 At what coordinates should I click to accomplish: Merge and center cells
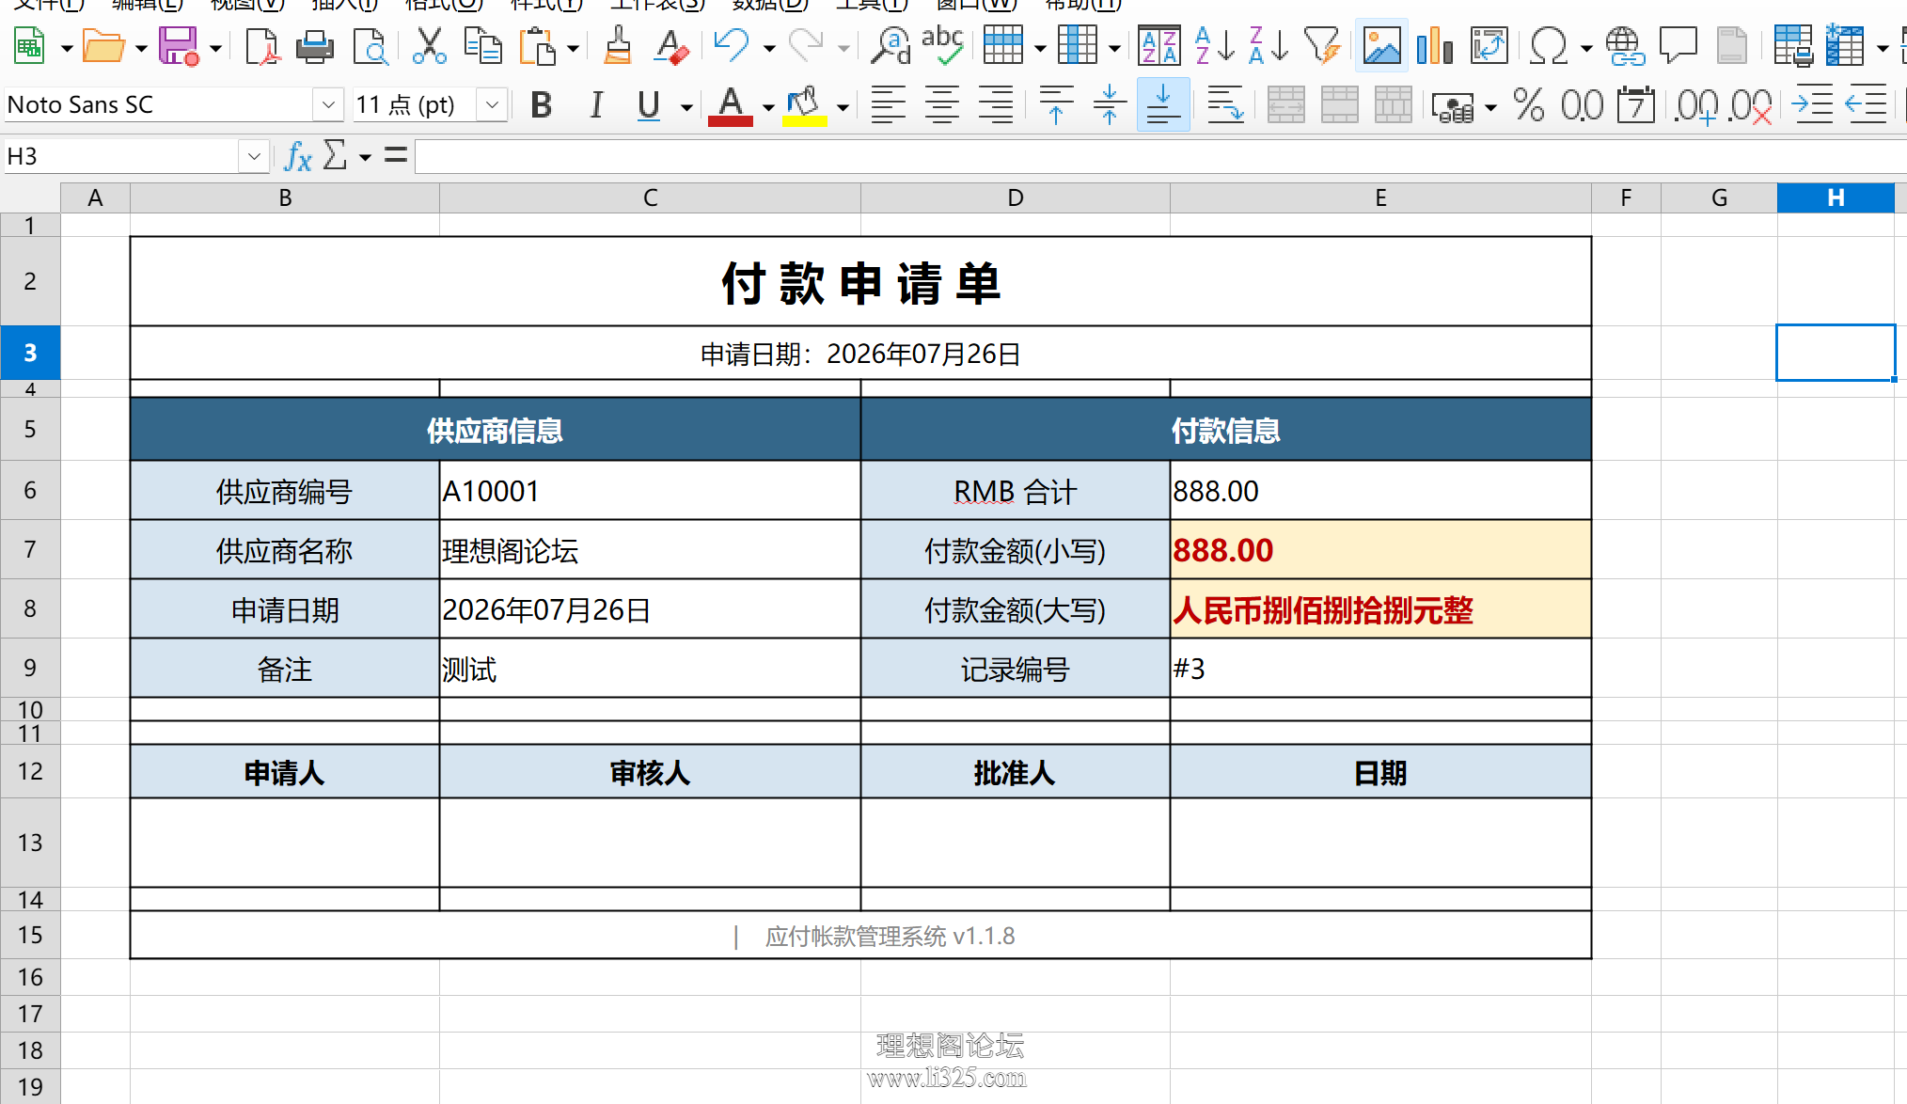pos(1285,105)
